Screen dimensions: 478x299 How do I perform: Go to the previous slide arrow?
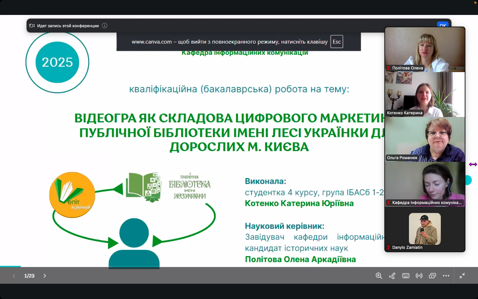(14, 276)
